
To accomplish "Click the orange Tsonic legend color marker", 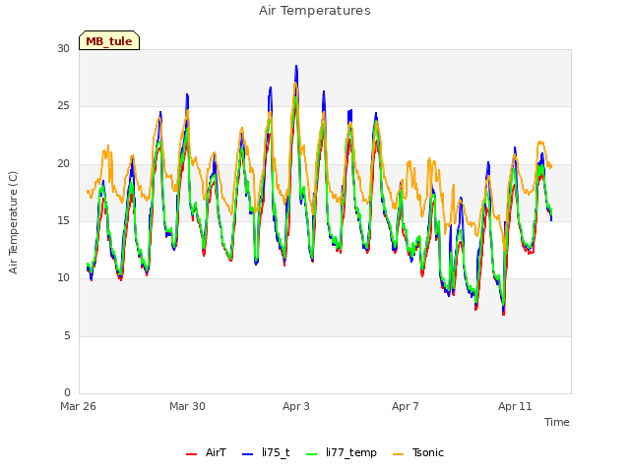I will 398,453.
